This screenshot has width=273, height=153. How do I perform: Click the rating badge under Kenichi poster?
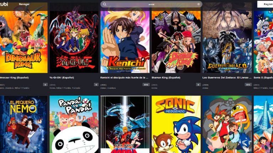click(146, 85)
